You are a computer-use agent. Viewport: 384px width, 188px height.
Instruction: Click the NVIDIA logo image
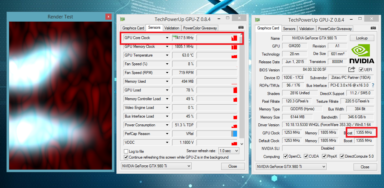pos(362,54)
